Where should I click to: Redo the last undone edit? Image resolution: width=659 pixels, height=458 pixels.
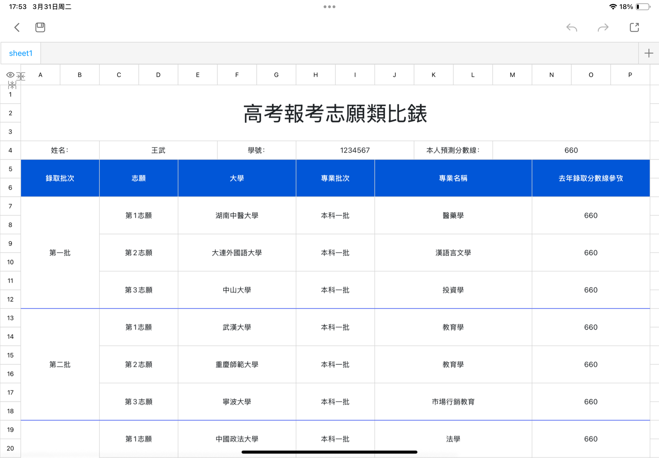[603, 27]
